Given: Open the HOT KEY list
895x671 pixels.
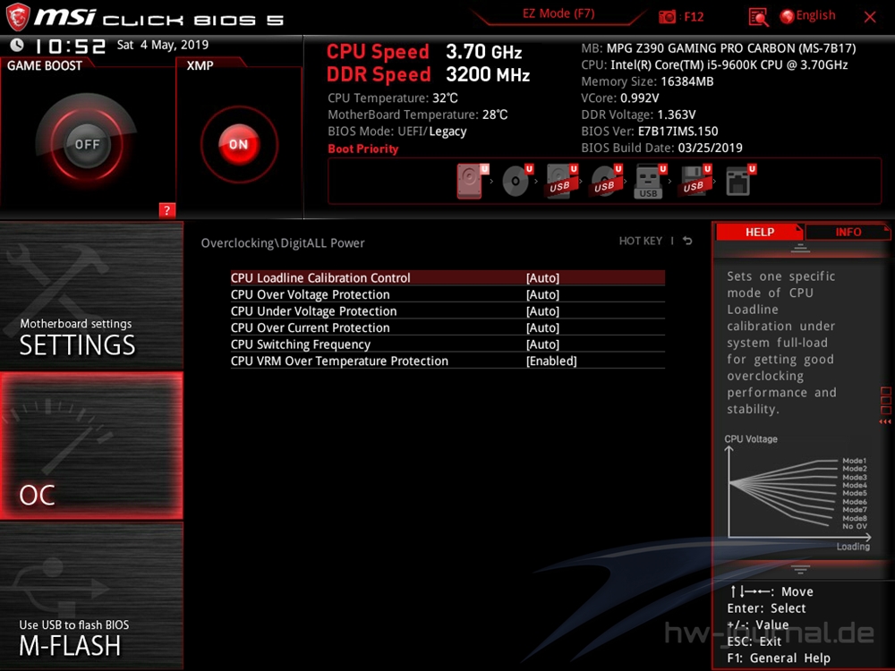Looking at the screenshot, I should (641, 241).
